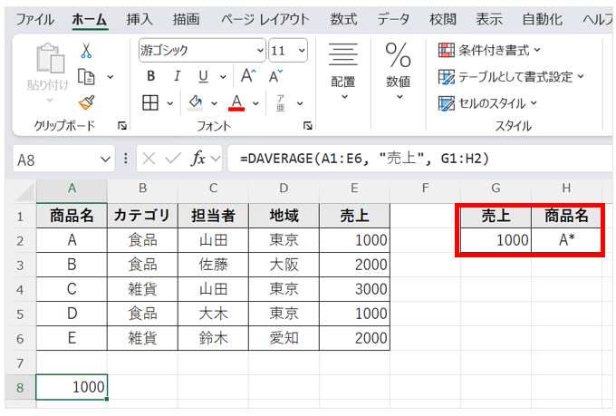Click the 条件付き書式 label
Screen dimensions: 616x416
(x=494, y=51)
